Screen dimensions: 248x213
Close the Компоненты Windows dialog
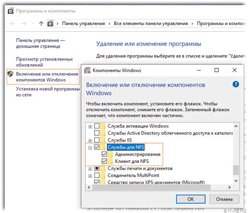tap(234, 70)
